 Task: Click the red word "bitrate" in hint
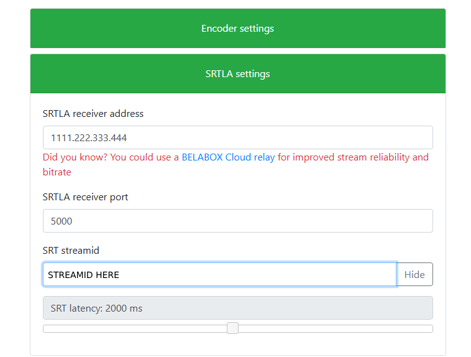click(x=57, y=172)
